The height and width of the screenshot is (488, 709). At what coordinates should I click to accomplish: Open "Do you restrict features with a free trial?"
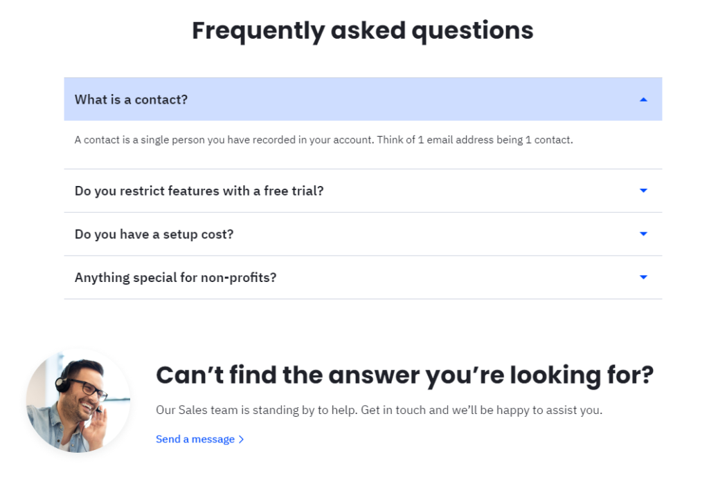tap(199, 191)
